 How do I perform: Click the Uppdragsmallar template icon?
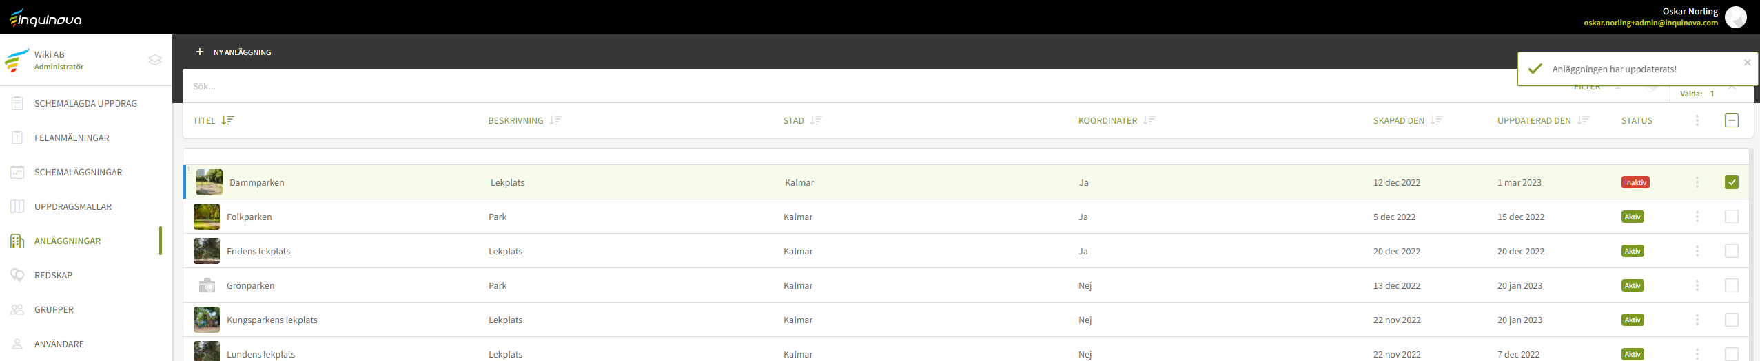(17, 206)
